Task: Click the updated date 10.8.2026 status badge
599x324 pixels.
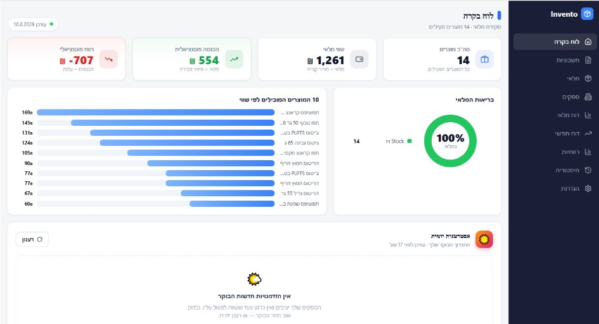Action: pos(33,24)
